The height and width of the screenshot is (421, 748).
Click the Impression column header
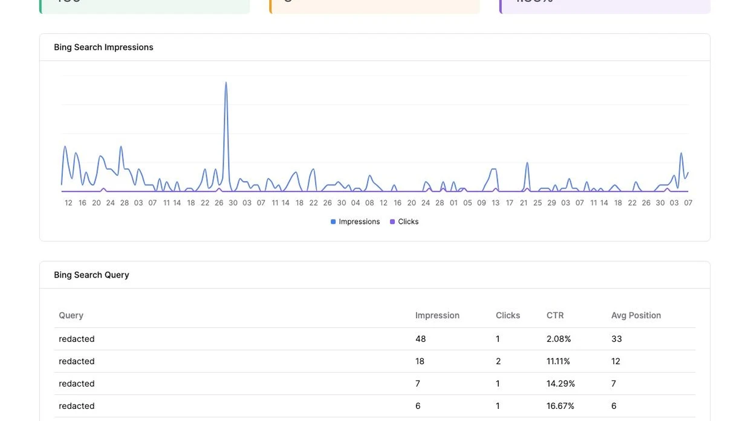point(437,315)
